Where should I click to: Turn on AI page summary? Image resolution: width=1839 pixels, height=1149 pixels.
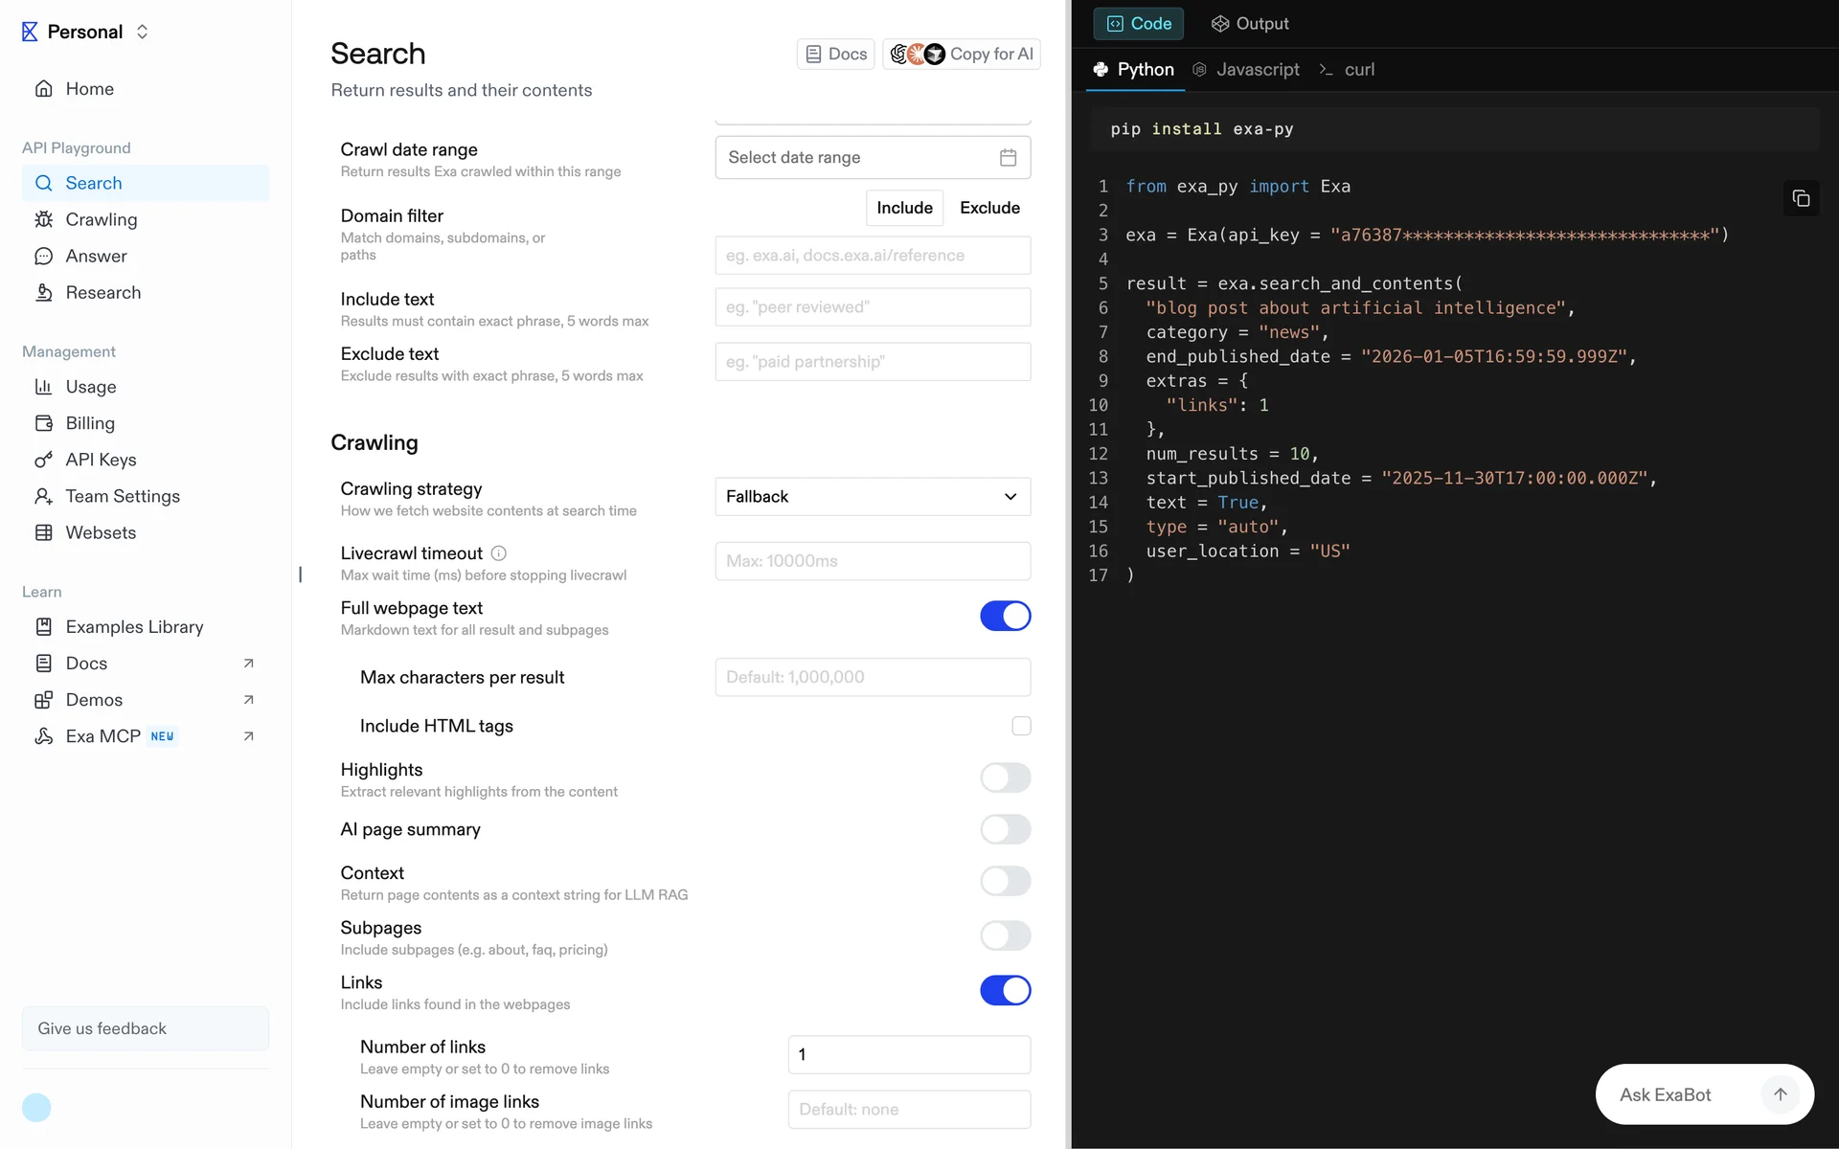click(1005, 829)
